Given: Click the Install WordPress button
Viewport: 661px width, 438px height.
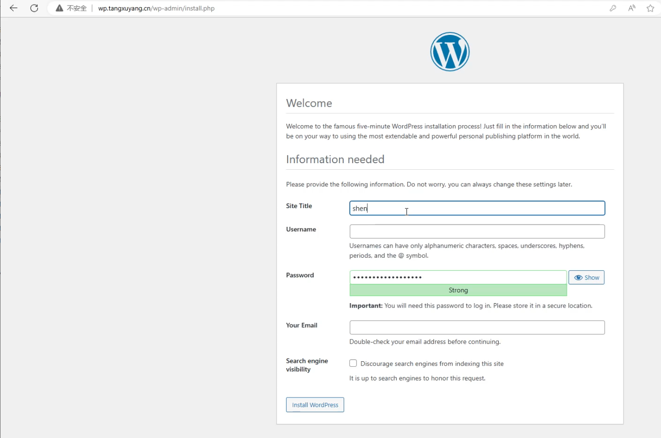Looking at the screenshot, I should 315,405.
